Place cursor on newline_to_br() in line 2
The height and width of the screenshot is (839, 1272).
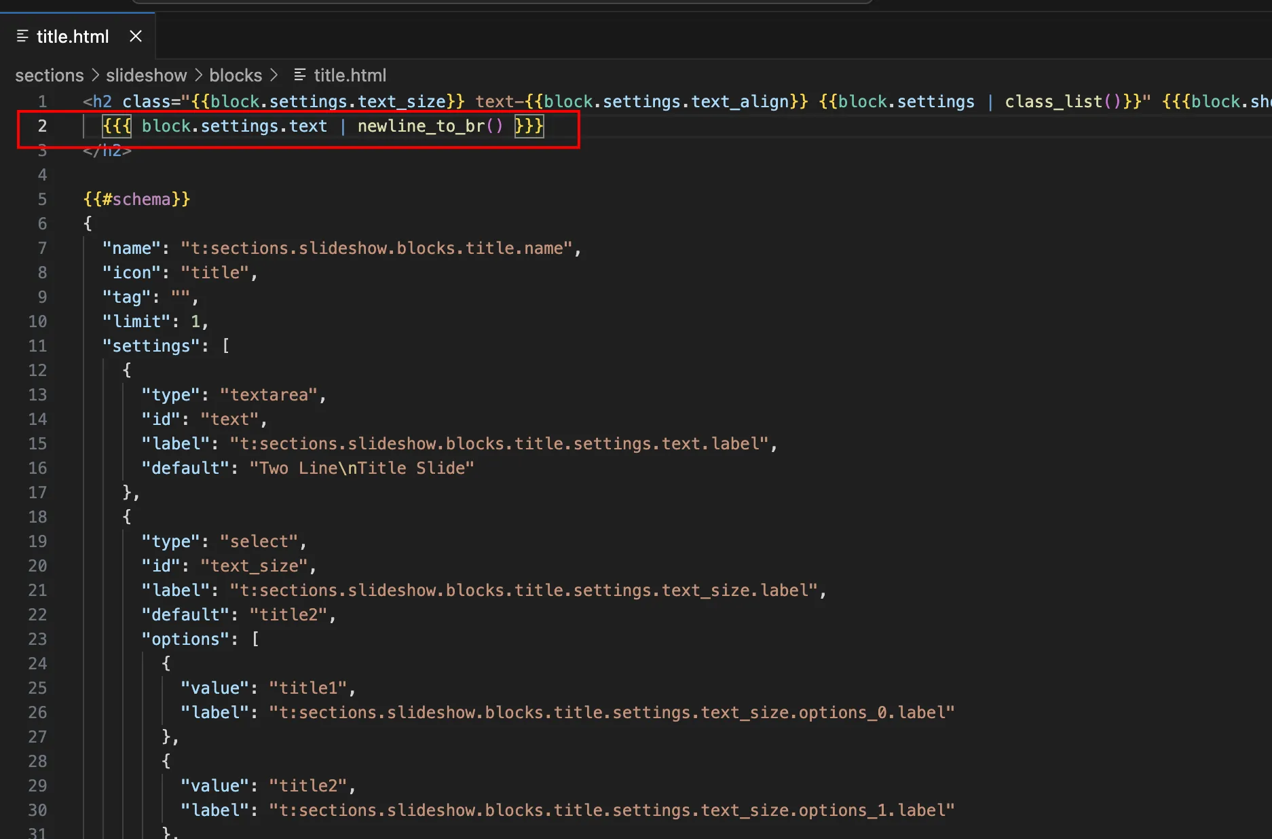tap(430, 126)
